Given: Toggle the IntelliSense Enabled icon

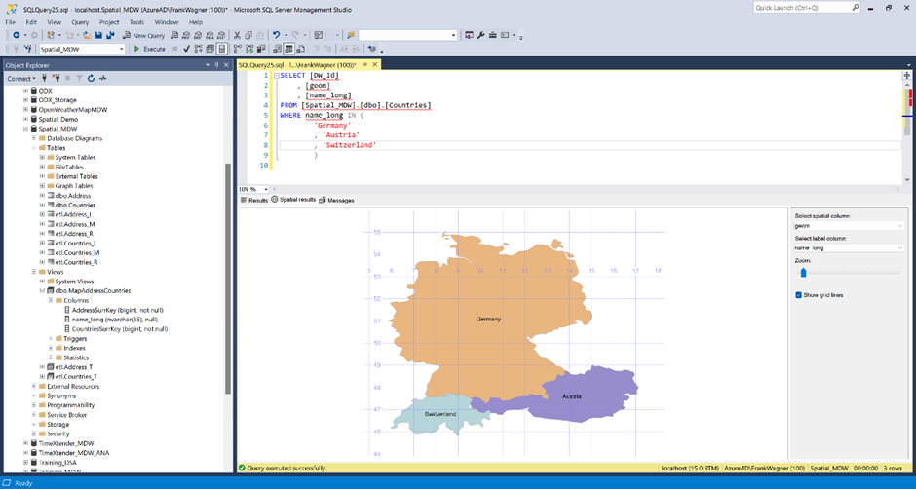Looking at the screenshot, I should point(221,49).
